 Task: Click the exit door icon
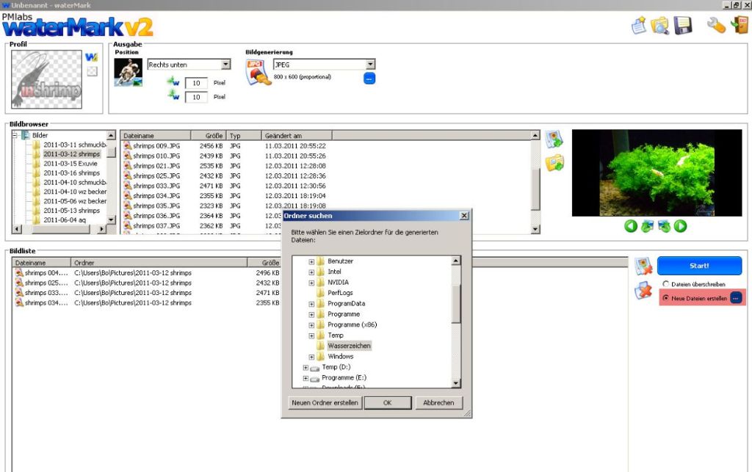(739, 25)
